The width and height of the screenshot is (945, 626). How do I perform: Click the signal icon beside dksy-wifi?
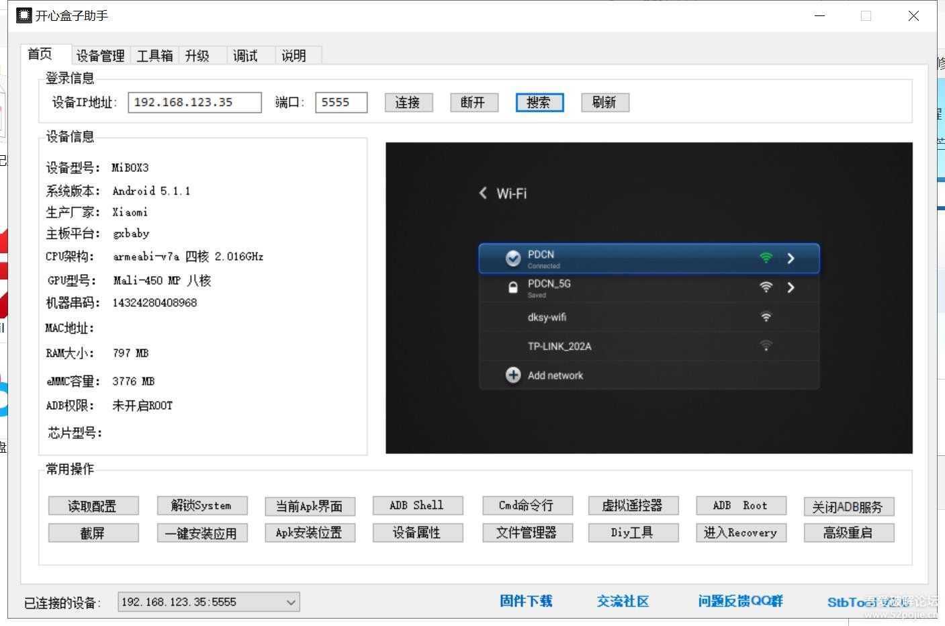point(766,316)
